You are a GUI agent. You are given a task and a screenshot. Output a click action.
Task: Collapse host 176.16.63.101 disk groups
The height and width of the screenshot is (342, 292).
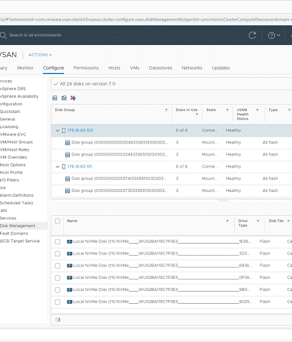click(x=57, y=167)
